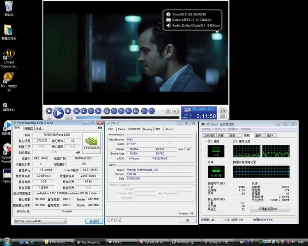
Task: Click the player seek bar progress track
Action: click(x=127, y=118)
